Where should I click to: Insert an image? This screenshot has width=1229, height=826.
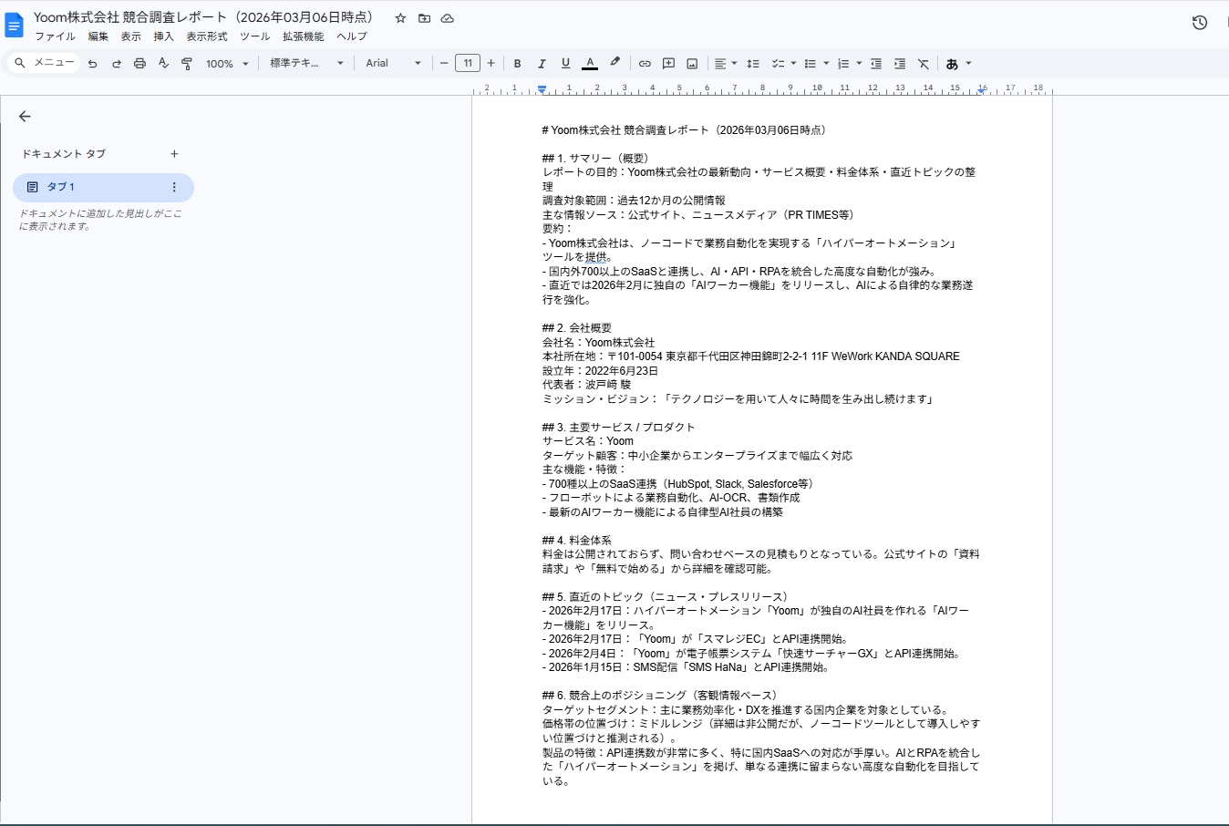click(692, 64)
